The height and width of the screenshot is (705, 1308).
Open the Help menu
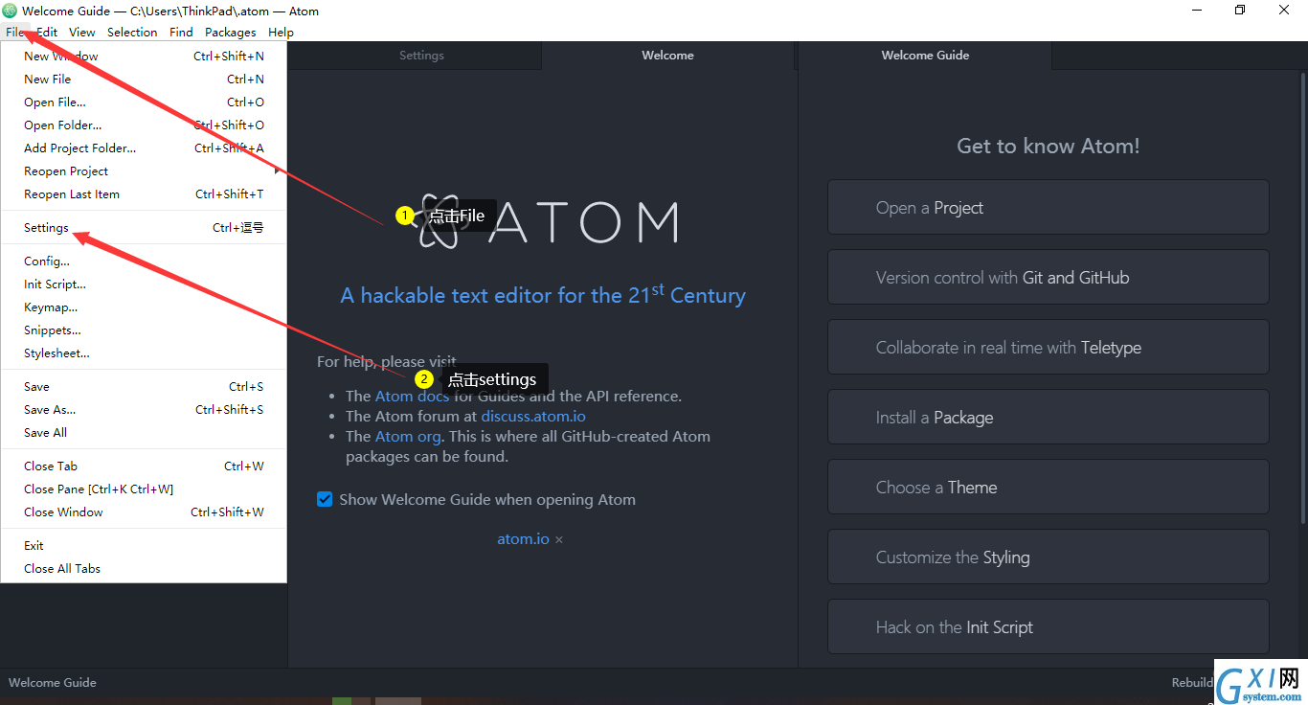281,32
